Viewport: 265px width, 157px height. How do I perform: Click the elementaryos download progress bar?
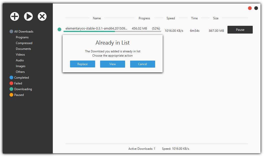click(x=112, y=31)
